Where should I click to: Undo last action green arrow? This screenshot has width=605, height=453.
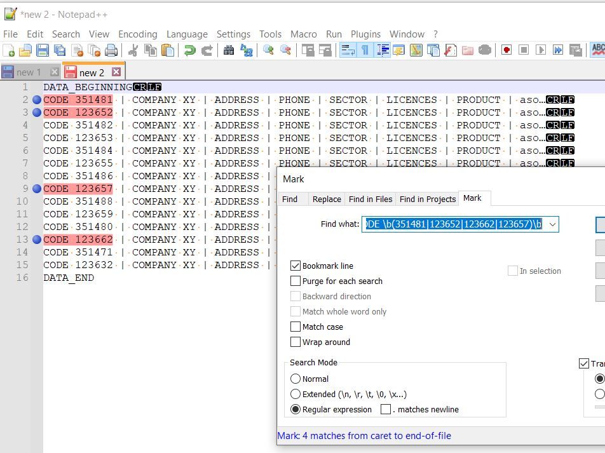pos(189,50)
